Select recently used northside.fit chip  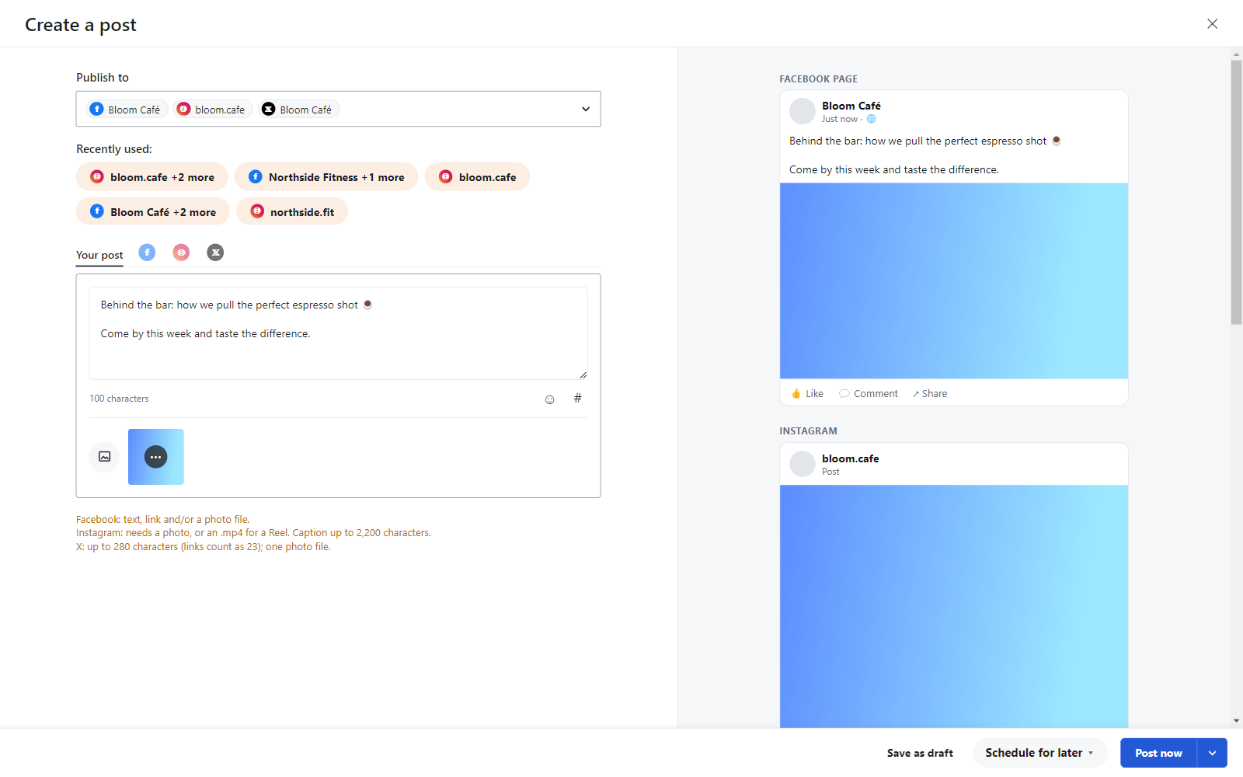coord(292,211)
